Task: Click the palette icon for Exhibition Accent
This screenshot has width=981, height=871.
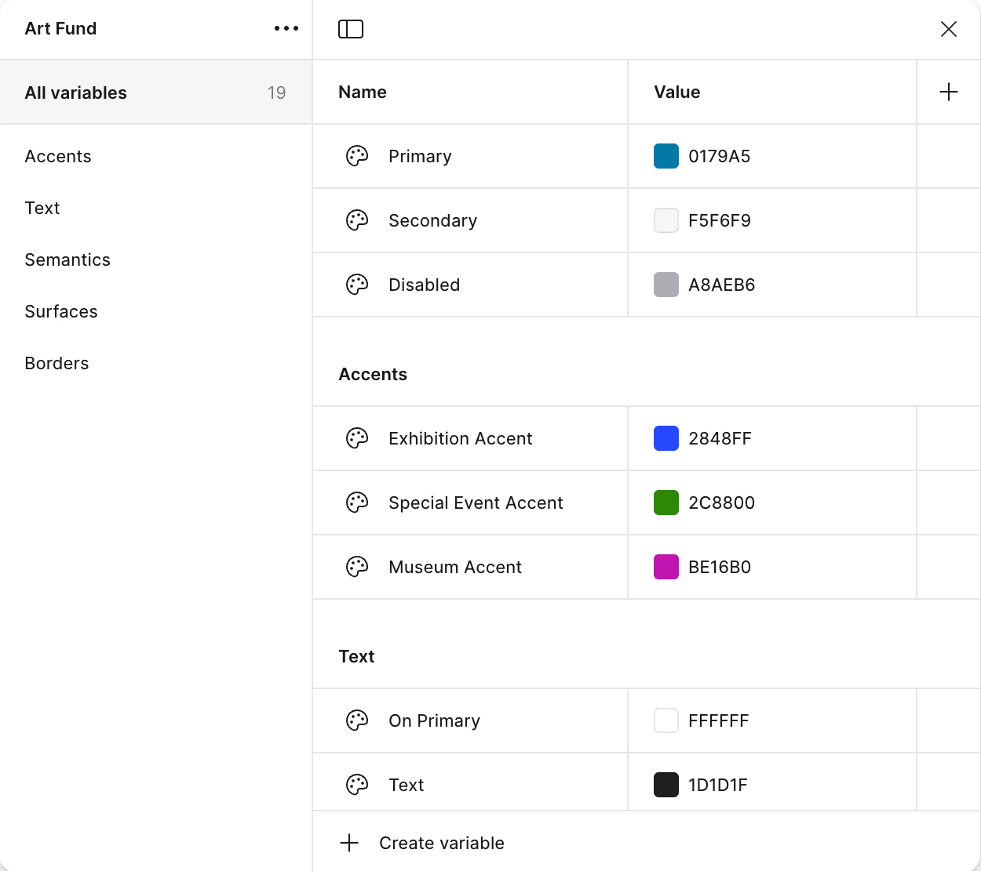Action: tap(357, 438)
